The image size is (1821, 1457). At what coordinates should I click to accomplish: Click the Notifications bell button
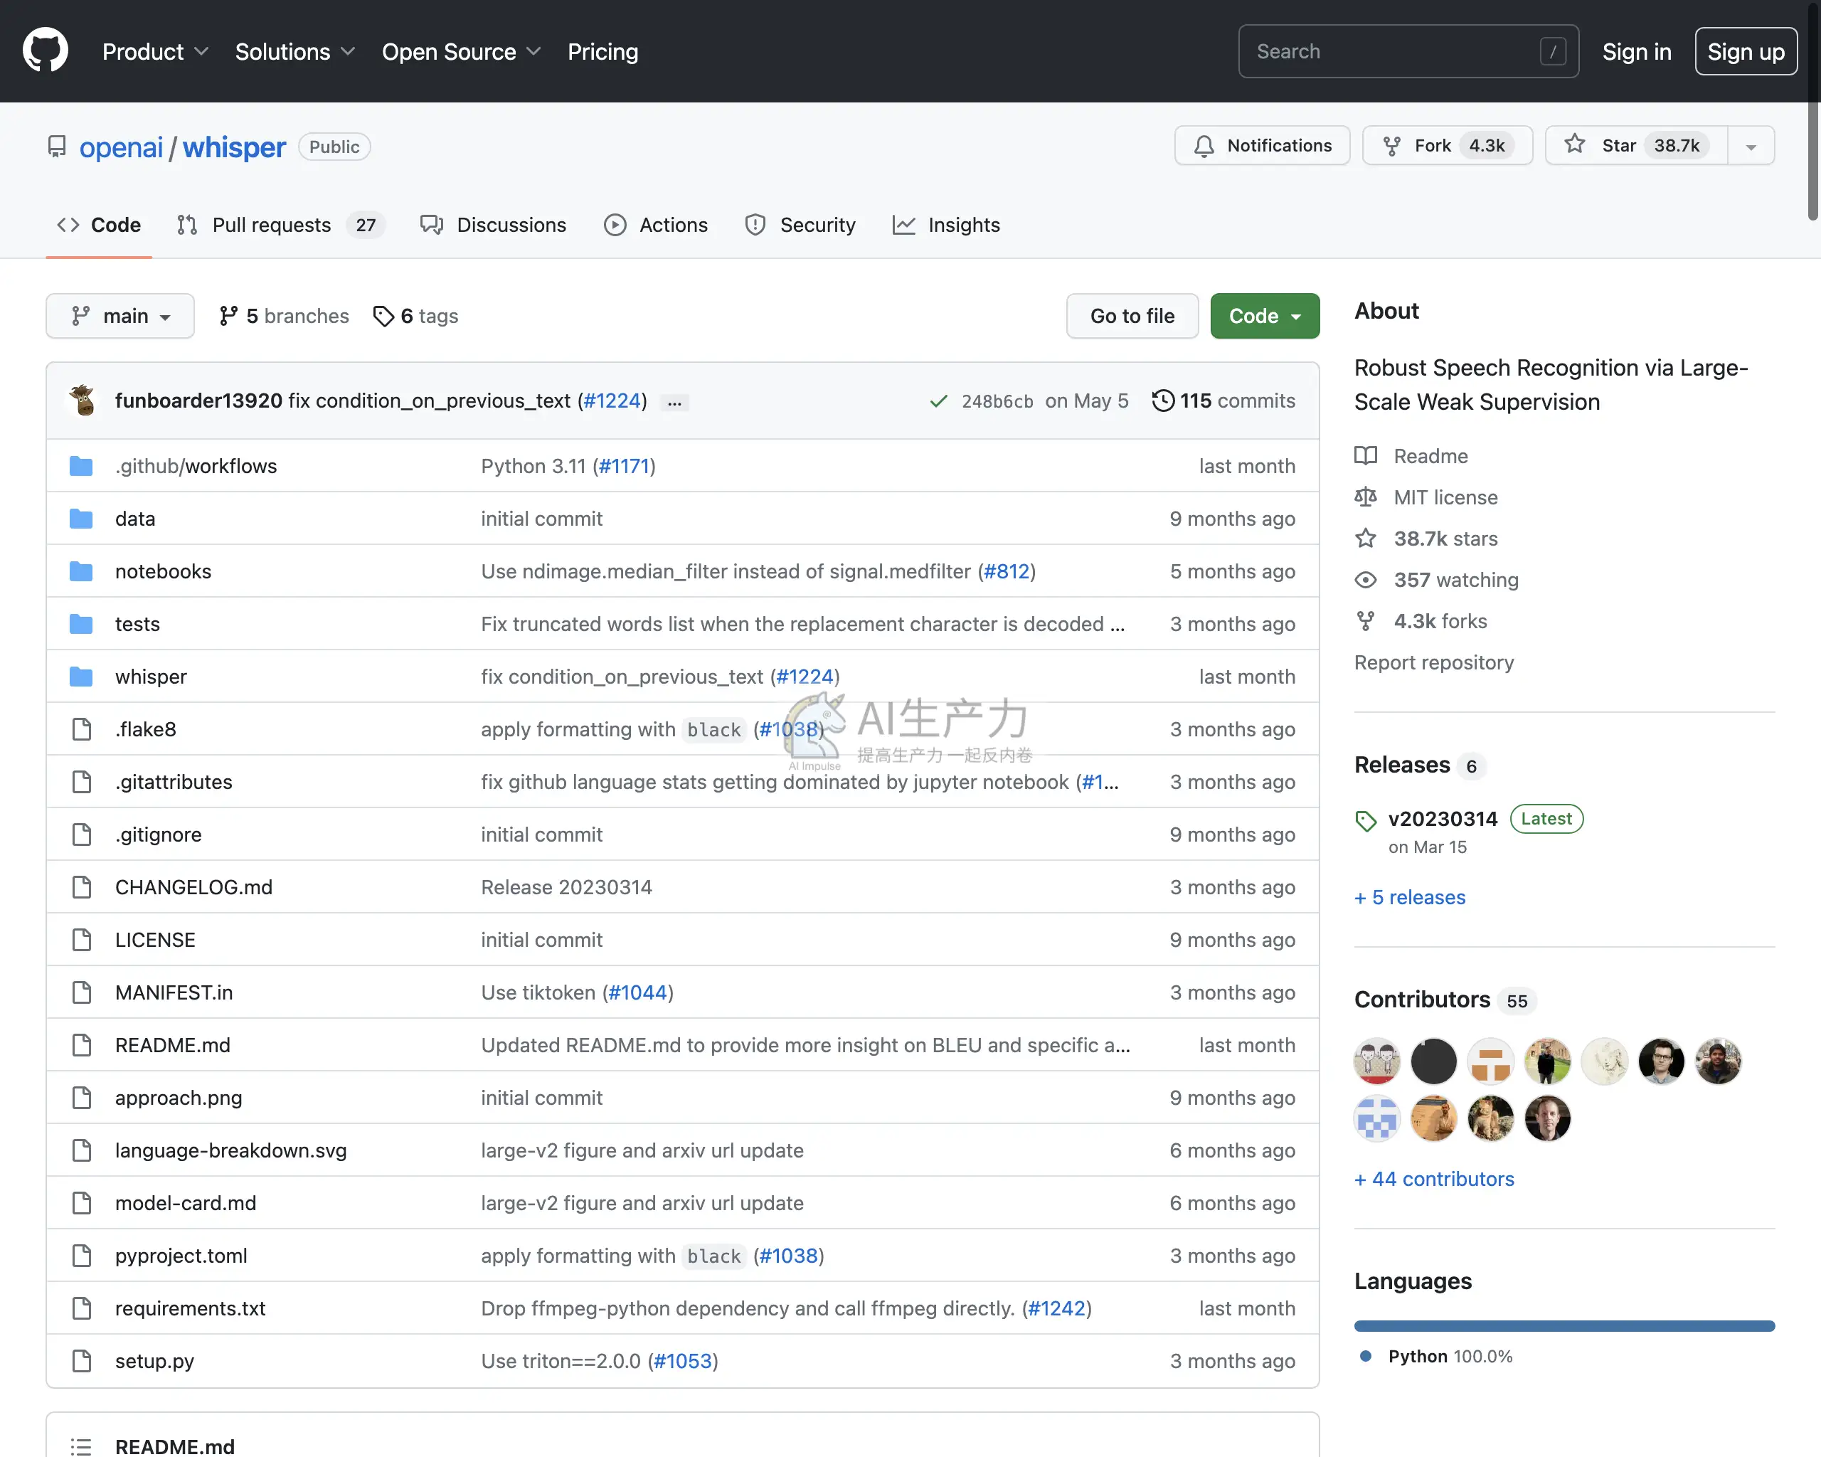(x=1262, y=145)
